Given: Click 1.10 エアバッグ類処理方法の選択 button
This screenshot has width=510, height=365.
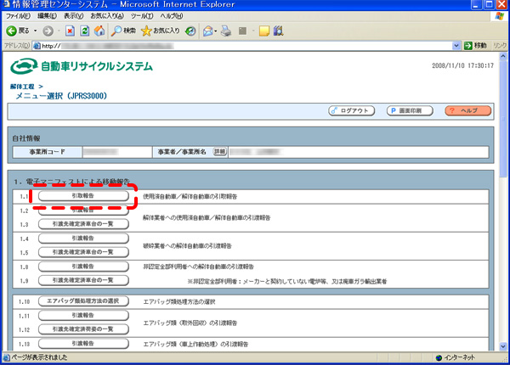Looking at the screenshot, I should tap(83, 301).
